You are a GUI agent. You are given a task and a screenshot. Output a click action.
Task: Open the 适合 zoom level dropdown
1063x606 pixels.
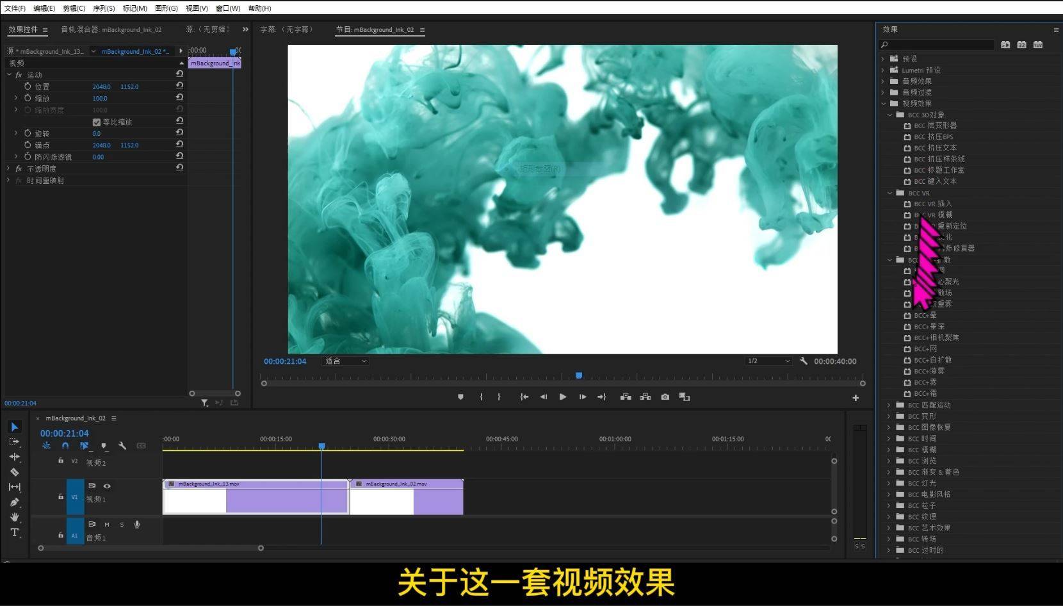tap(346, 361)
